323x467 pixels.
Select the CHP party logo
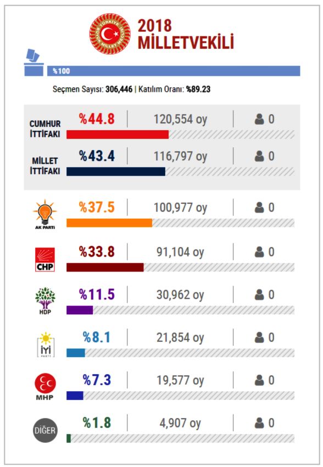(45, 259)
